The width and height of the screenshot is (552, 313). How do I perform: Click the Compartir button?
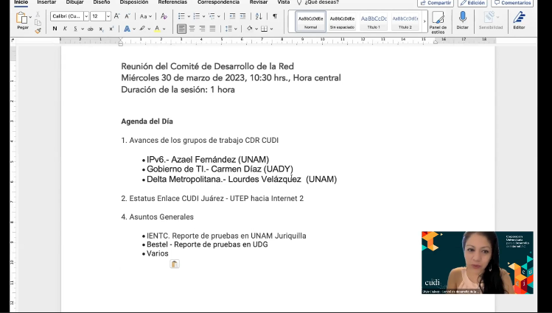[x=436, y=3]
